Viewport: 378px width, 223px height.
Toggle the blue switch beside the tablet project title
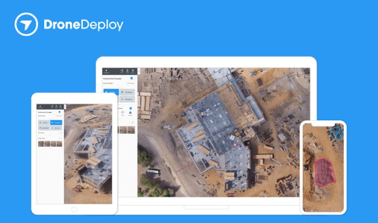pyautogui.click(x=60, y=112)
